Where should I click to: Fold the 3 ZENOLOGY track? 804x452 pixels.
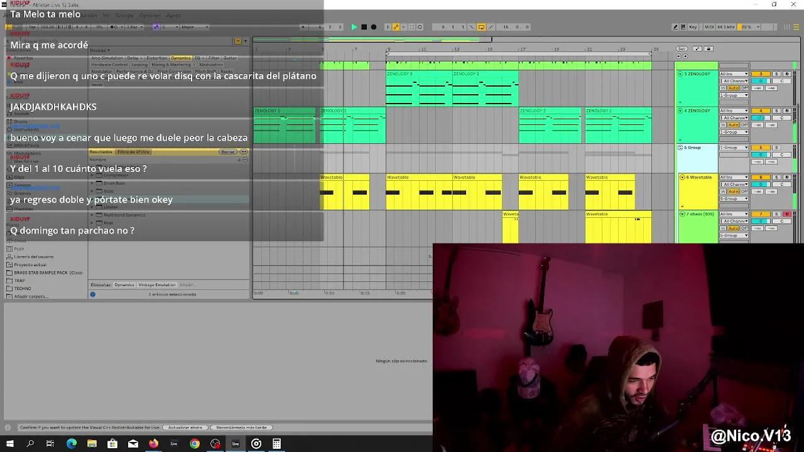tap(680, 74)
